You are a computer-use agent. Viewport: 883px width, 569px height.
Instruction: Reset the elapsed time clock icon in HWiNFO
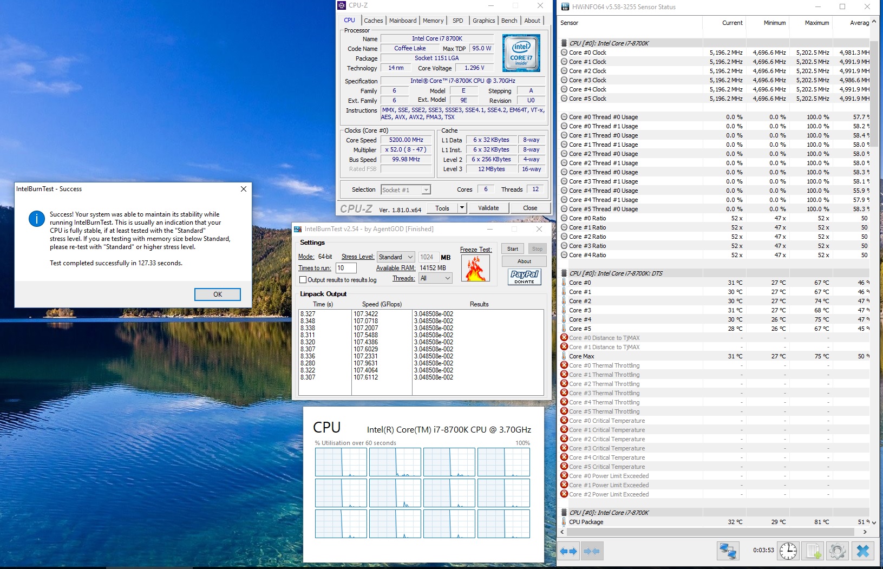coord(788,551)
